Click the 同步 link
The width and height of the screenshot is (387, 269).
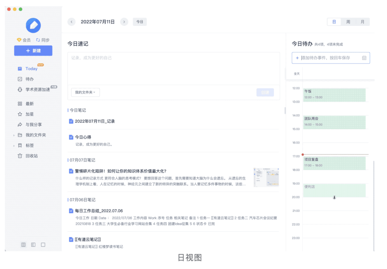click(x=45, y=40)
